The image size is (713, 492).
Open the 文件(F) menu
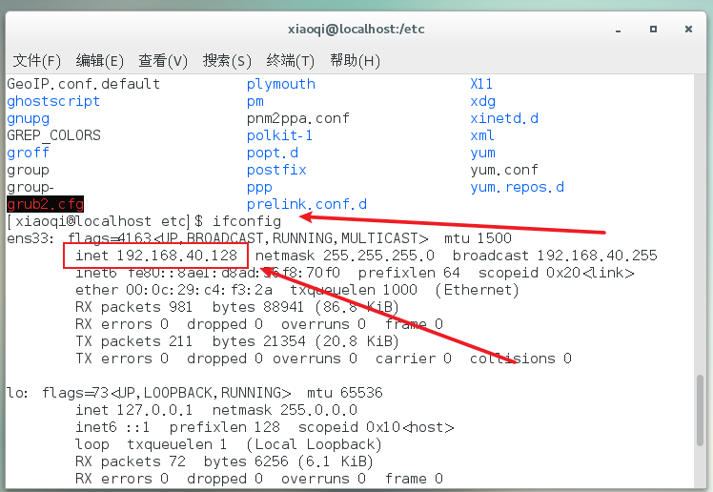tap(37, 60)
